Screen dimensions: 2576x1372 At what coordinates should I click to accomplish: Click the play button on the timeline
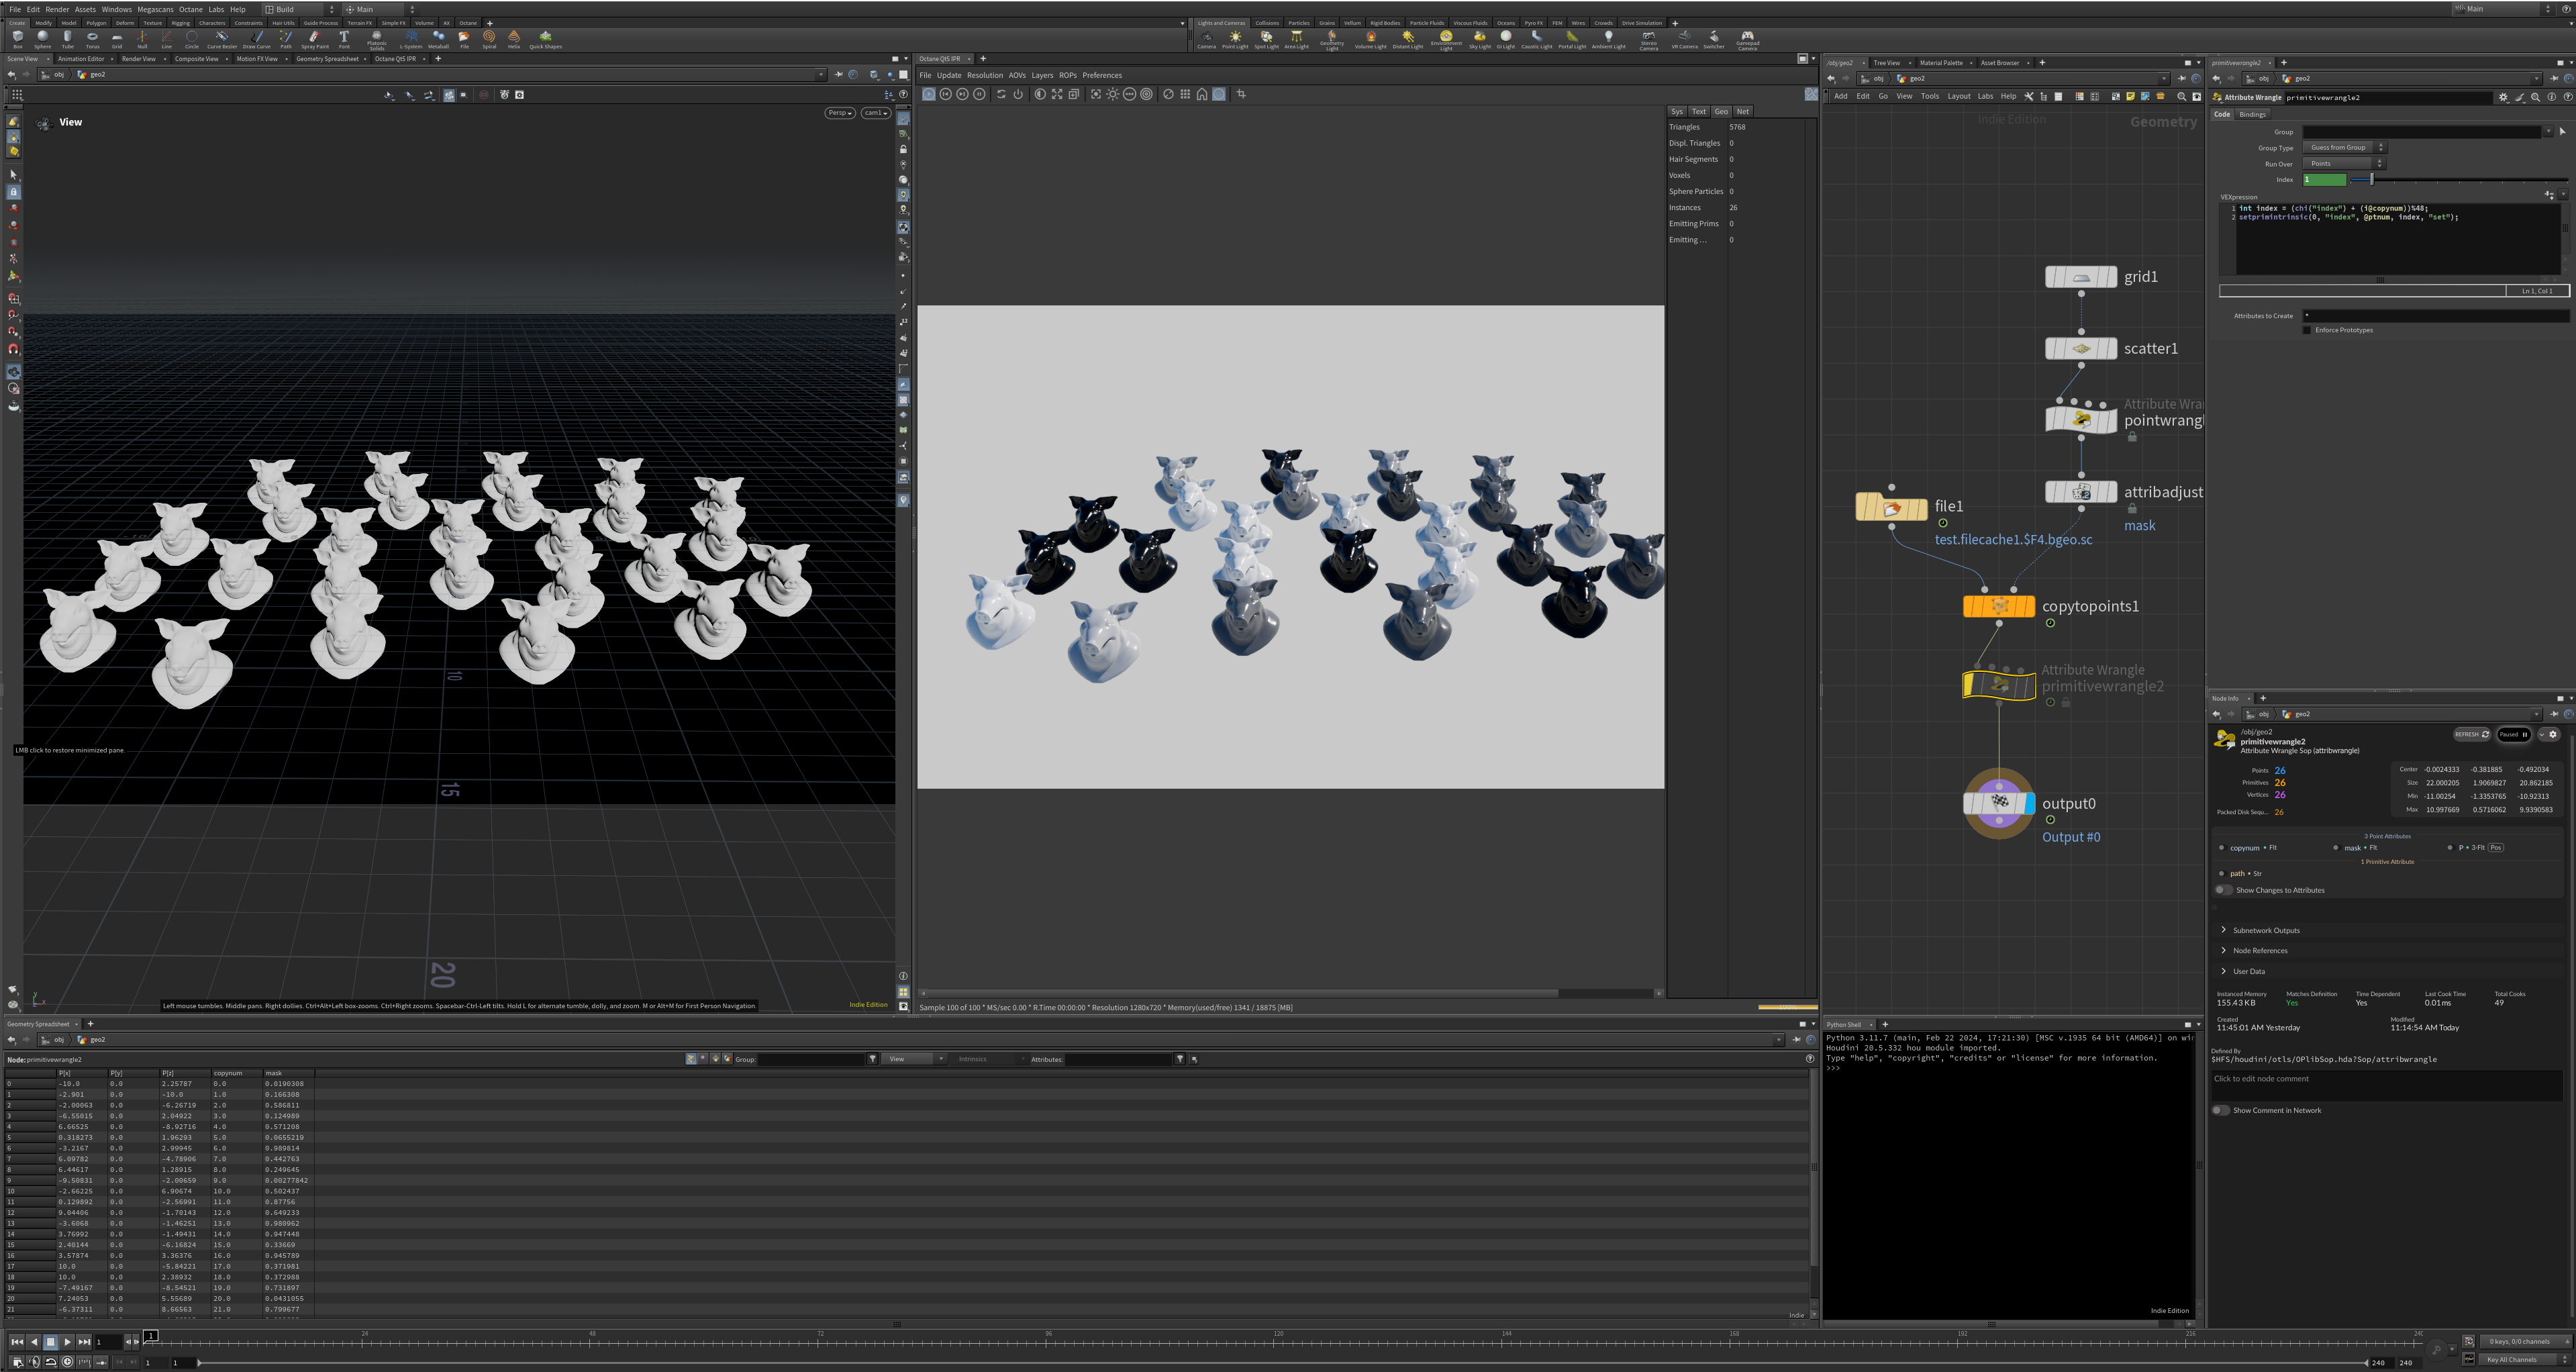click(x=67, y=1342)
